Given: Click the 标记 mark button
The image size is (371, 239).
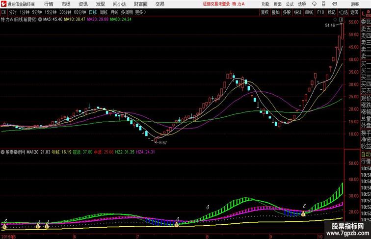Looking at the screenshot, I should [x=331, y=12].
